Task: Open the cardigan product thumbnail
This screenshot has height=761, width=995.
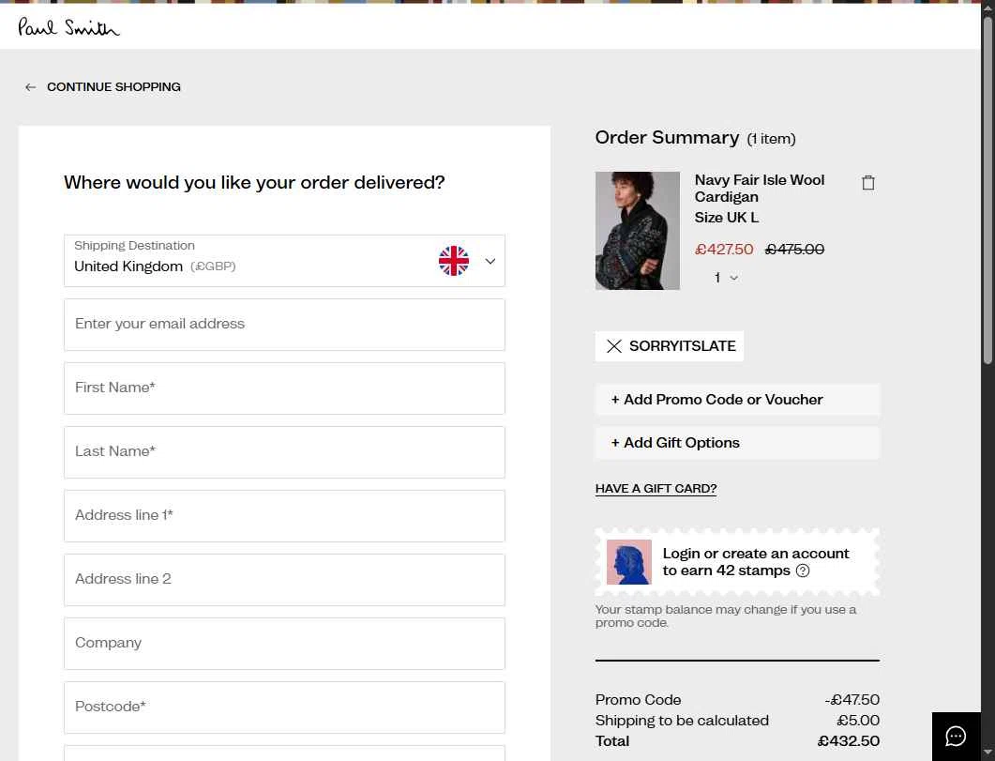Action: (637, 231)
